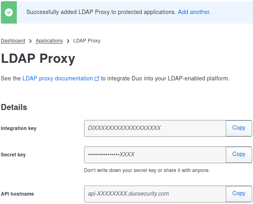Navigate to Applications breadcrumb
Screen dimensions: 253x204
click(x=49, y=41)
